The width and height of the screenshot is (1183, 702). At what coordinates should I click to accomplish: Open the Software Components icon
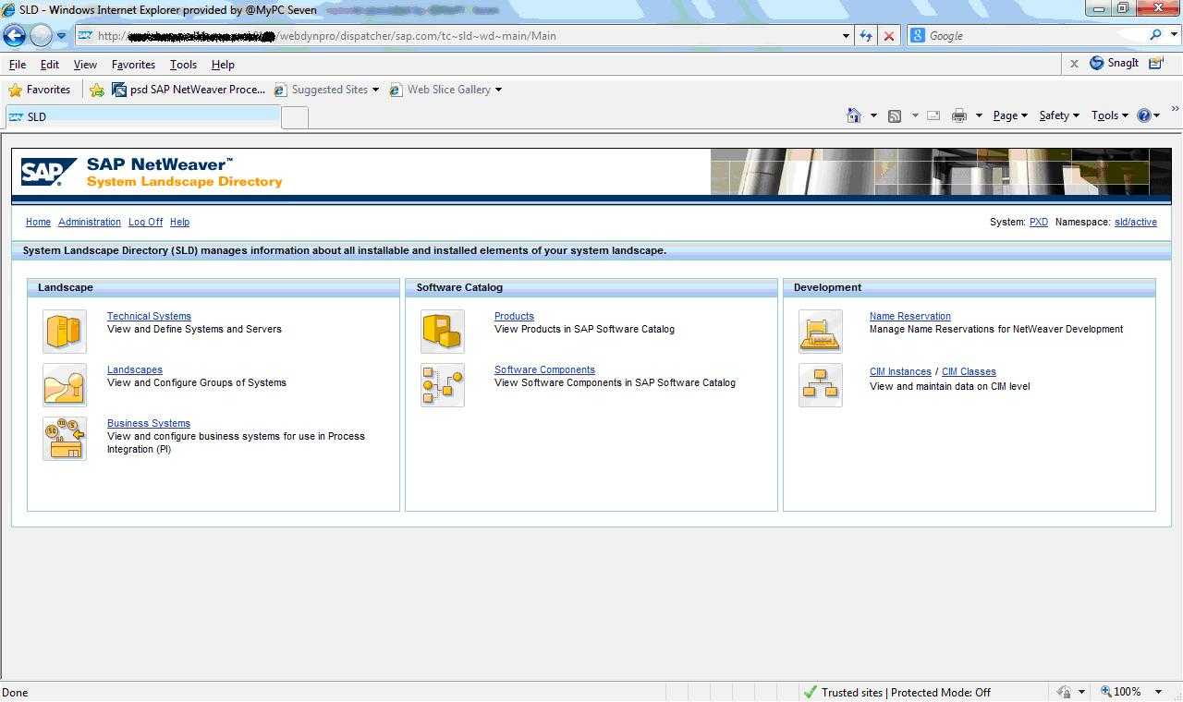pyautogui.click(x=442, y=385)
